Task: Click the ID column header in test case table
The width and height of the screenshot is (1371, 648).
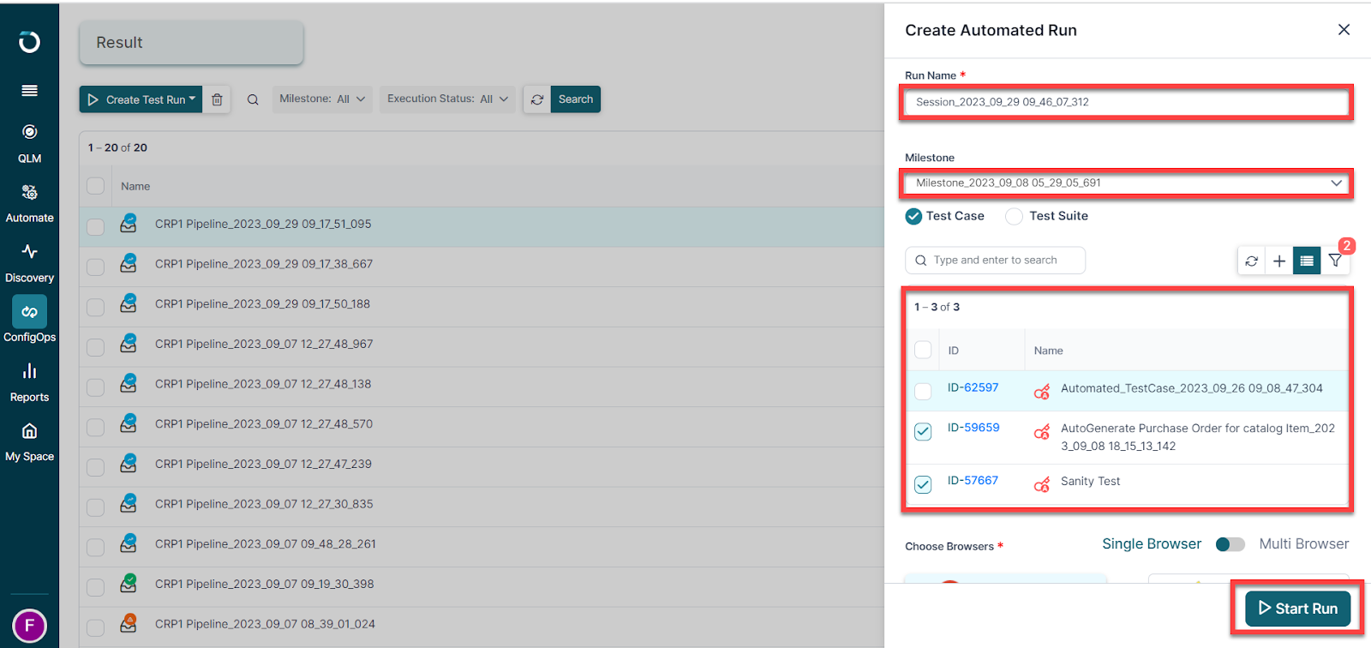Action: (953, 351)
